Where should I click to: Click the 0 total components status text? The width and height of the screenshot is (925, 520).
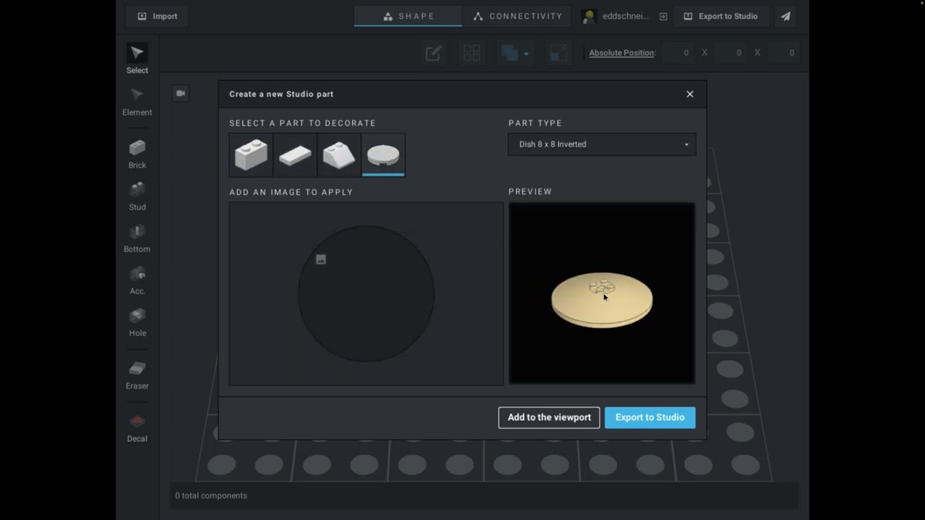[211, 495]
